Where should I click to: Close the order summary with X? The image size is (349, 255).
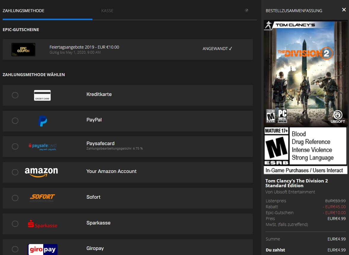pyautogui.click(x=344, y=10)
